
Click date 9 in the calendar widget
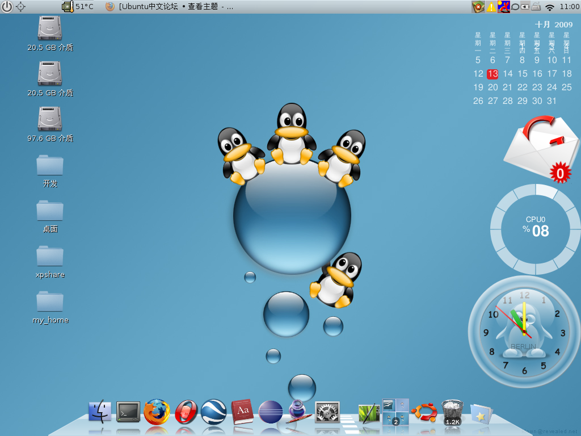[x=537, y=60]
